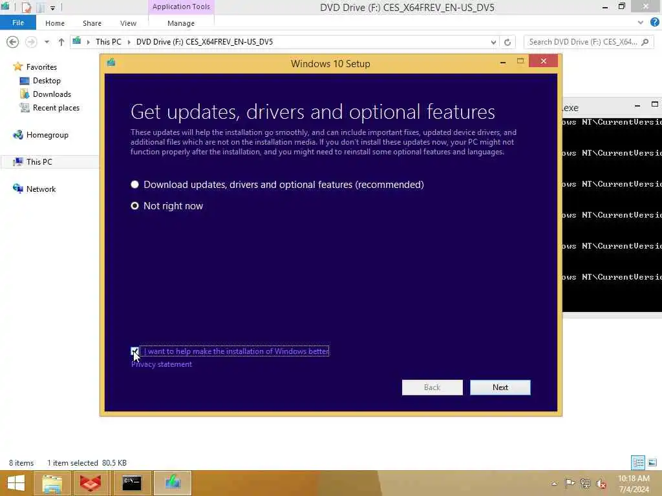
Task: Switch to the Home ribbon tab
Action: [55, 23]
